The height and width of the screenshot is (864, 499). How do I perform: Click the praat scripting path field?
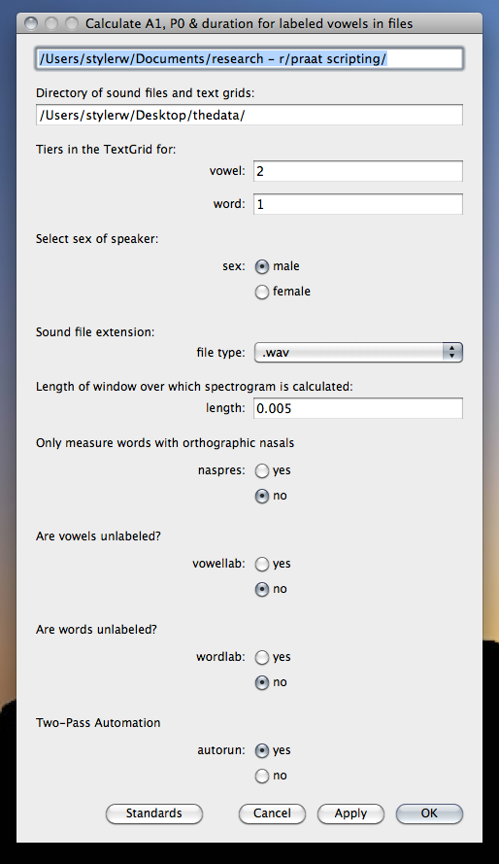click(249, 59)
